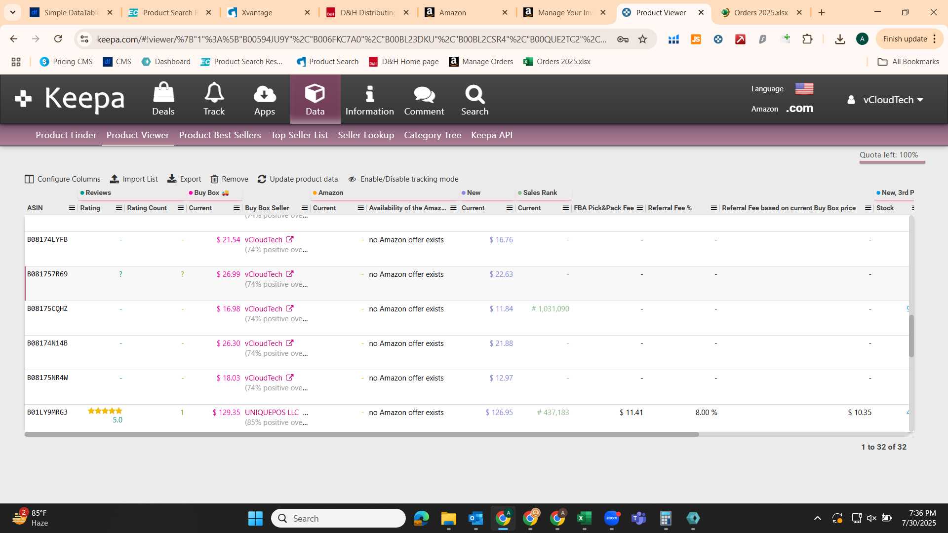This screenshot has width=948, height=533.
Task: Open the Amazon Current column menu
Action: coord(361,208)
